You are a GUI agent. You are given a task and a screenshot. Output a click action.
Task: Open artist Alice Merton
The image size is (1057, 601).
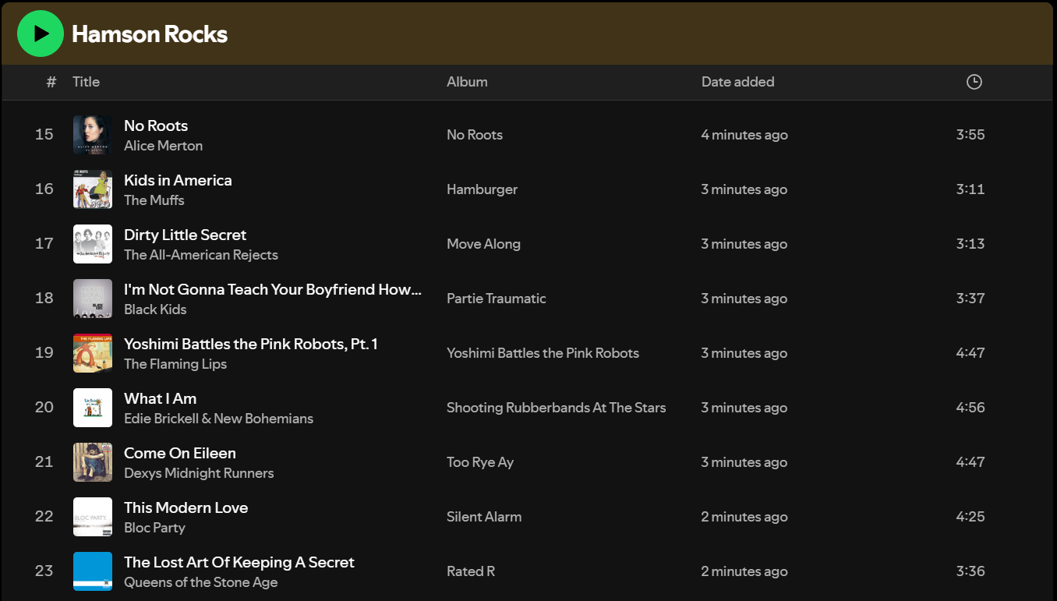point(163,146)
